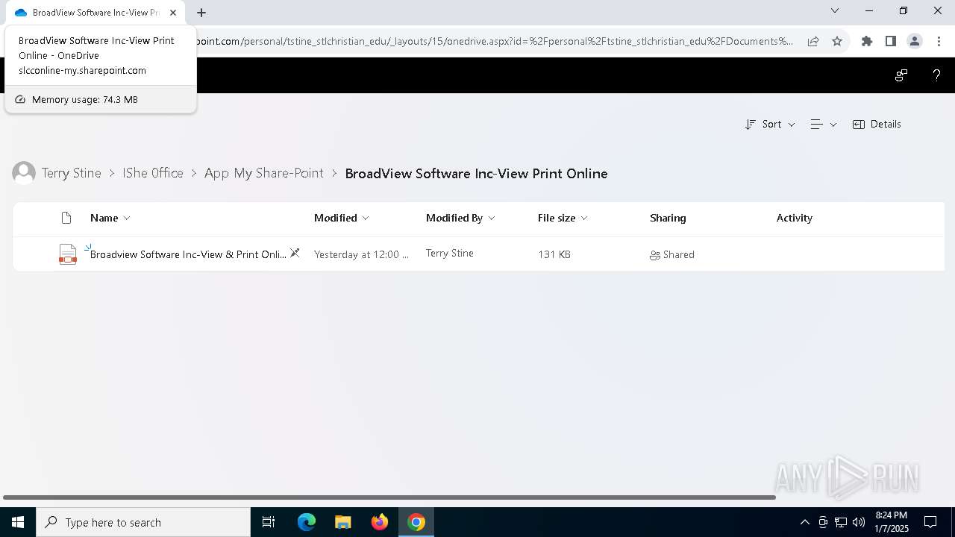Click the Chrome share page icon
Image resolution: width=955 pixels, height=537 pixels.
813,41
